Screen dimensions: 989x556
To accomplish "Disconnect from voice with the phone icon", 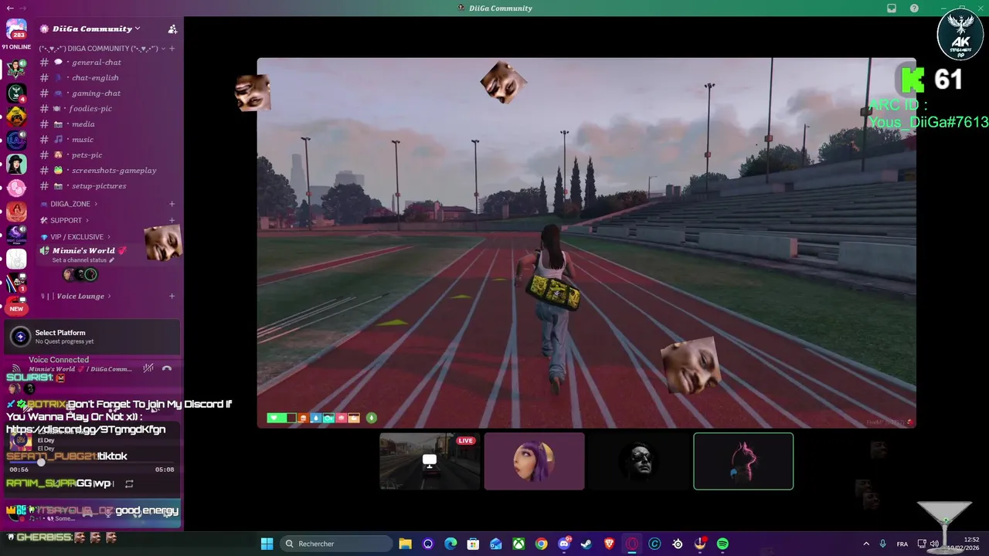I will pyautogui.click(x=167, y=368).
